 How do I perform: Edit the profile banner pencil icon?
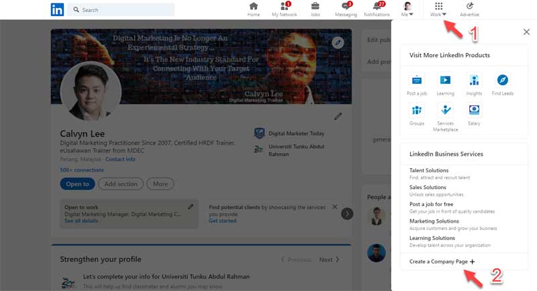[338, 43]
